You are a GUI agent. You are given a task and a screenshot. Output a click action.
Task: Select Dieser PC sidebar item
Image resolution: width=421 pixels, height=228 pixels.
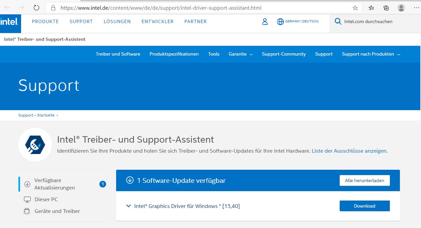point(46,200)
